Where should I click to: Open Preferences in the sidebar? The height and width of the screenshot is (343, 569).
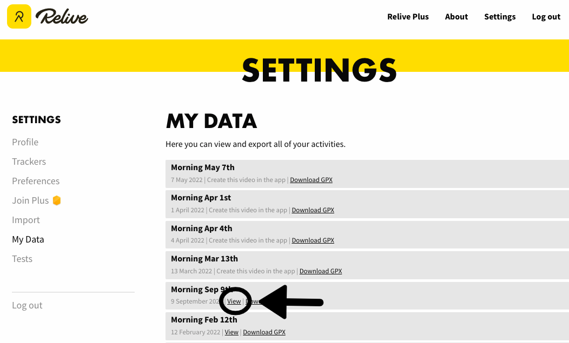tap(36, 181)
